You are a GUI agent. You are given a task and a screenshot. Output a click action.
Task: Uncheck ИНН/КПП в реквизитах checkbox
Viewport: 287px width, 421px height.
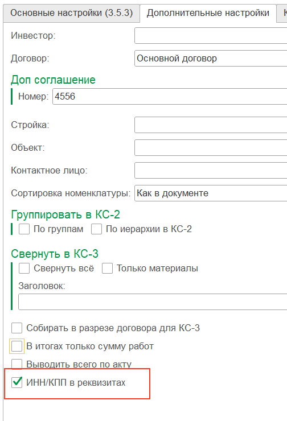[17, 382]
